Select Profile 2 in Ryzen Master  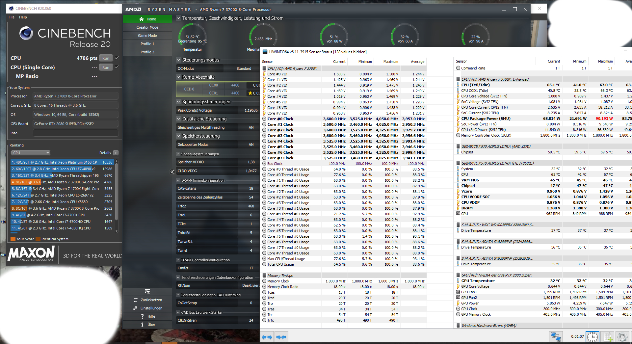coord(147,52)
